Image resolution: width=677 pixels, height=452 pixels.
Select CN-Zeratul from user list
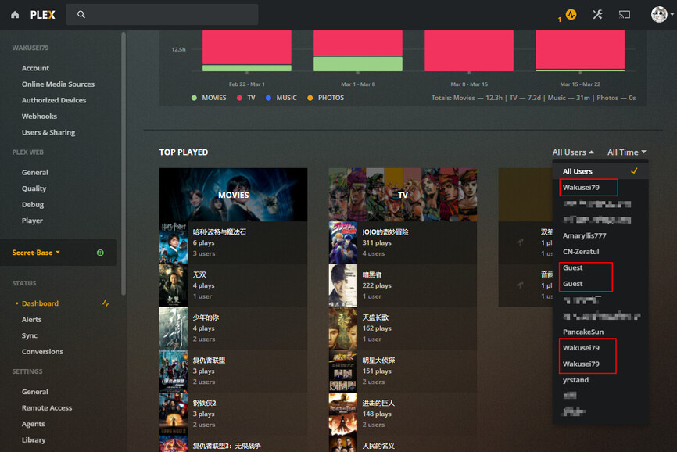point(600,252)
